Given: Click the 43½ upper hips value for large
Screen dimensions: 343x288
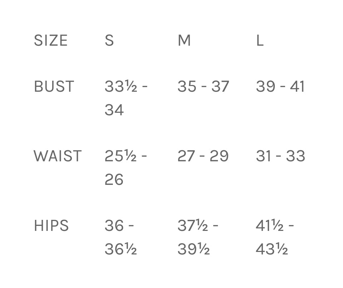Looking at the screenshot, I should (272, 249).
